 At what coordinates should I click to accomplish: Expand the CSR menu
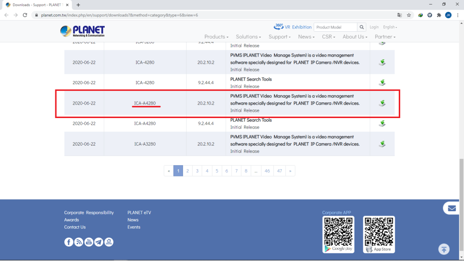pos(329,37)
